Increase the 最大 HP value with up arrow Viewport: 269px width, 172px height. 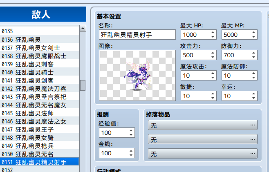213,32
